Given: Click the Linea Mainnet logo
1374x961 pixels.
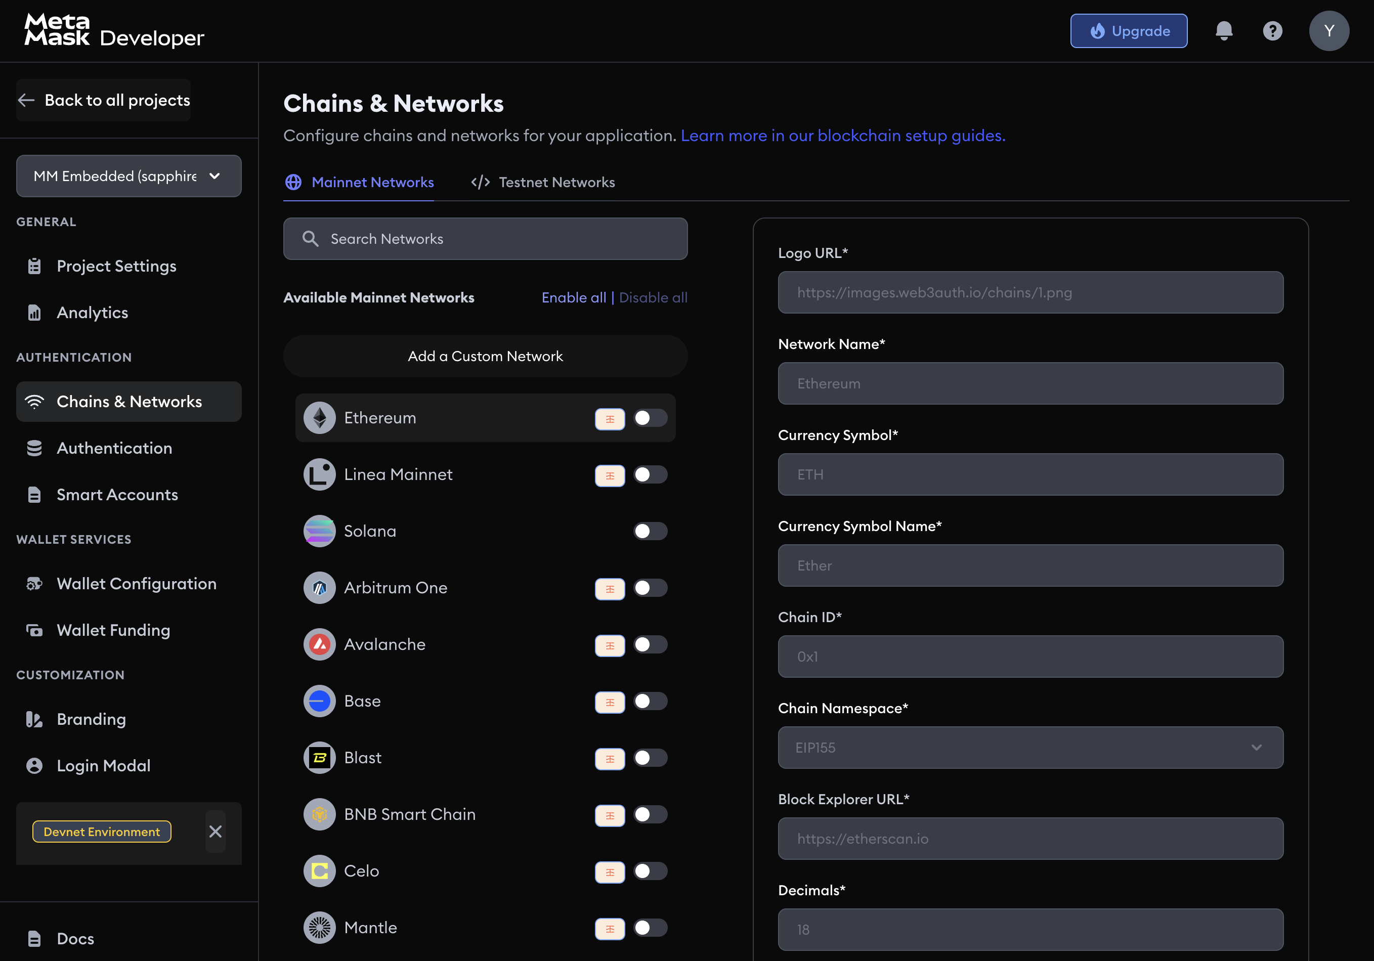Looking at the screenshot, I should 320,474.
